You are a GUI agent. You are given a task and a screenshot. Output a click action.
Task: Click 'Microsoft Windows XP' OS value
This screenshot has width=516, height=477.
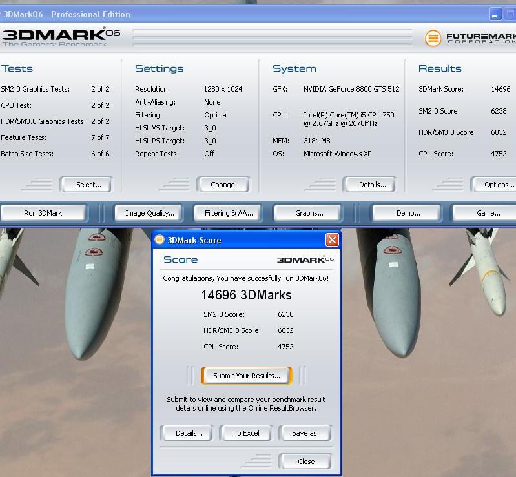[337, 154]
